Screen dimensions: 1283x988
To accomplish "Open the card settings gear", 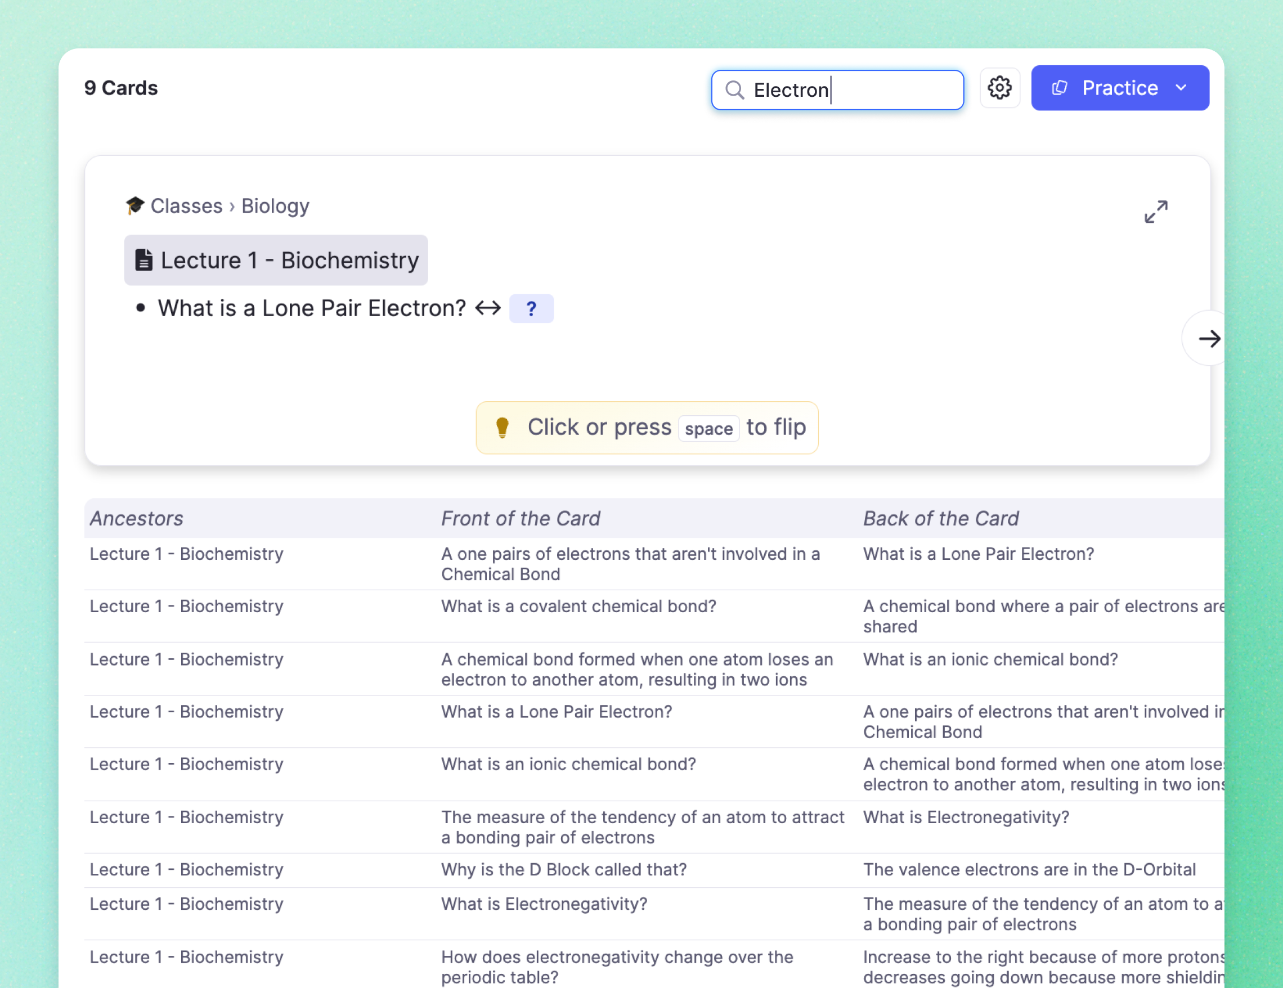I will [999, 88].
